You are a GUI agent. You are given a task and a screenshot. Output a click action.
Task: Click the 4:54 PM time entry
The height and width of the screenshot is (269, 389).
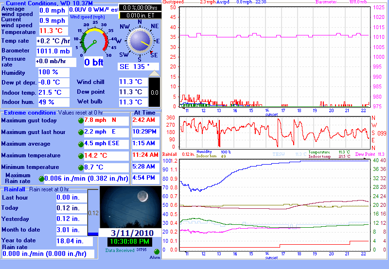[145, 179]
